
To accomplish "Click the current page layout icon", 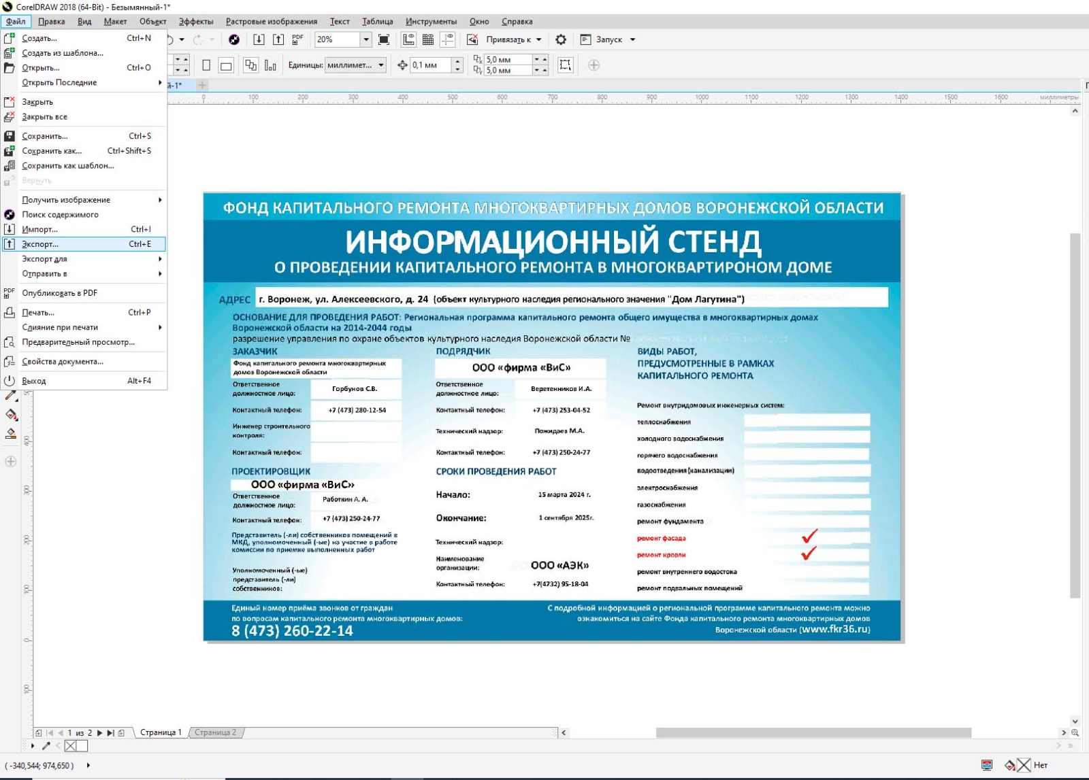I will coord(271,65).
